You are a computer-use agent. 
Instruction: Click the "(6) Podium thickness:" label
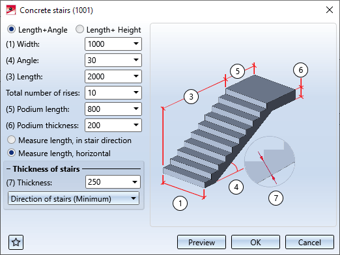(42, 126)
